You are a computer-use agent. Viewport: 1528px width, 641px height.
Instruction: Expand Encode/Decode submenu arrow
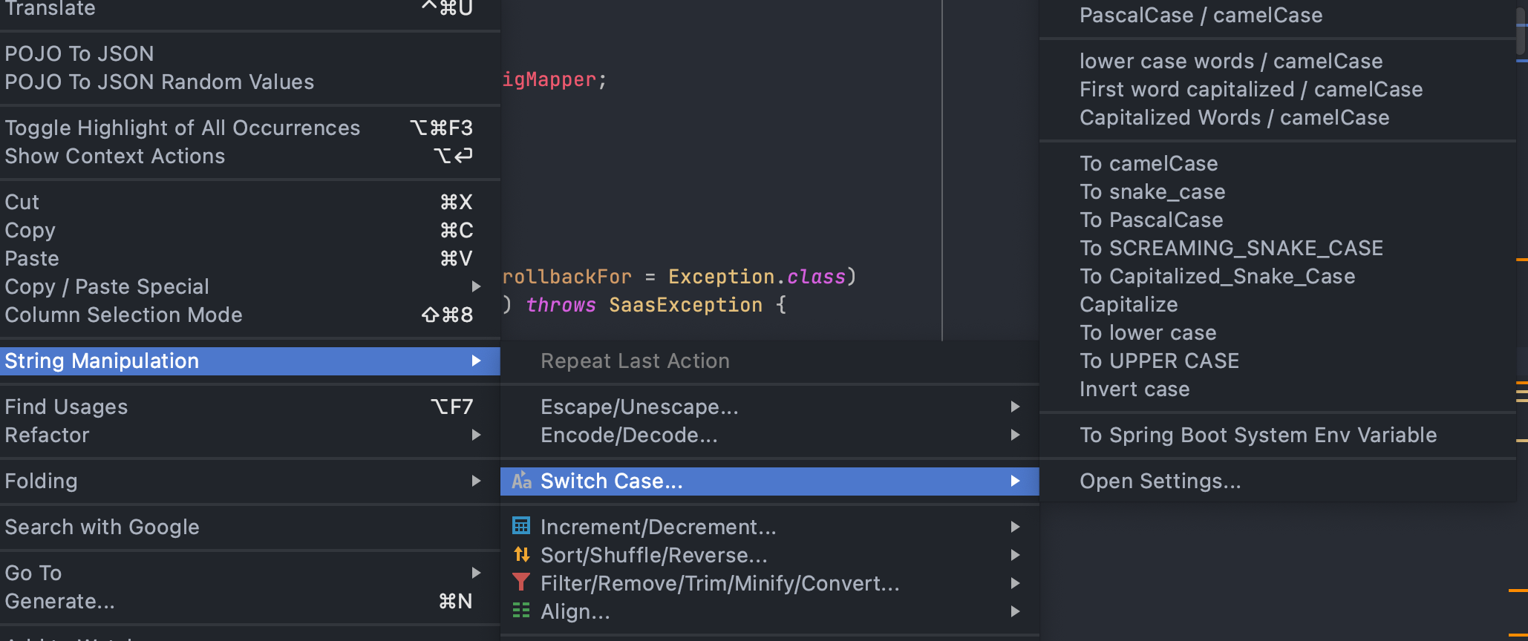click(1015, 435)
